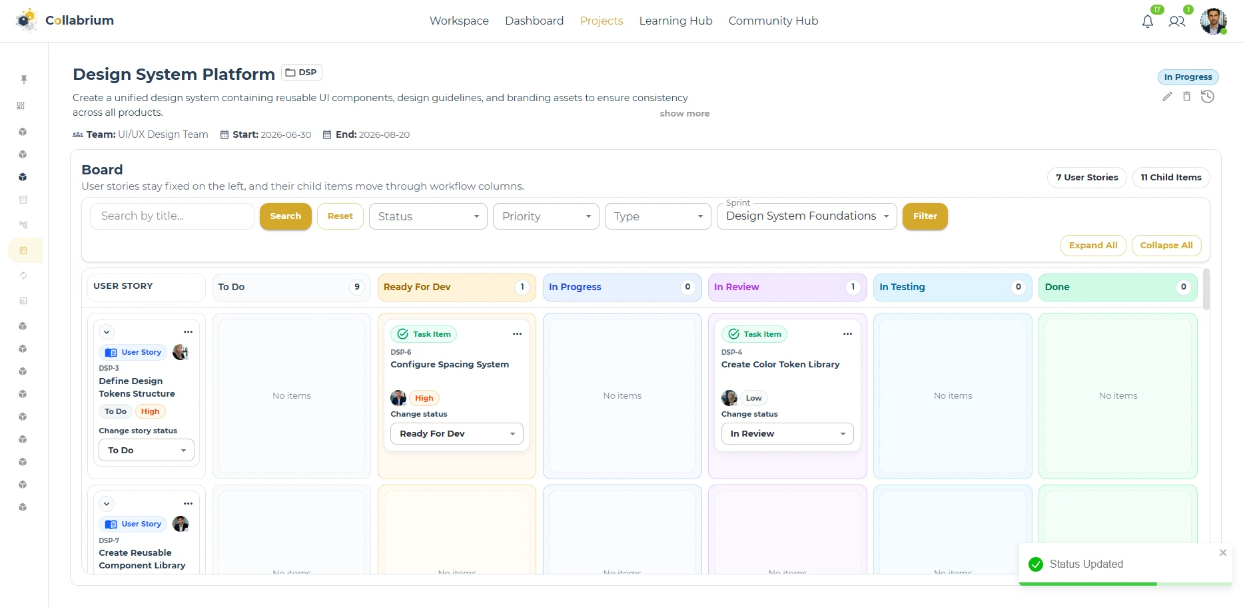Open the sync cycle icon in sidebar

(x=23, y=276)
